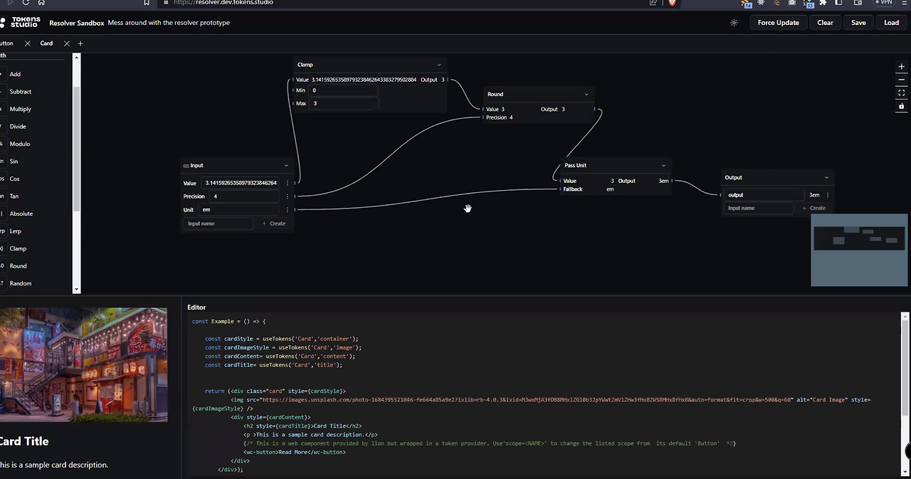Open the output row three-dot menu
911x479 pixels.
[x=828, y=195]
